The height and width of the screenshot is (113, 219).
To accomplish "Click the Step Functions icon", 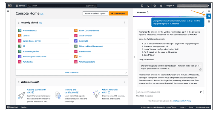I will (x=76, y=51).
